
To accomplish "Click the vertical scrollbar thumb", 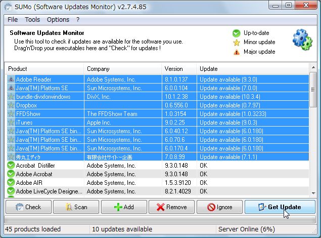I will coord(313,90).
